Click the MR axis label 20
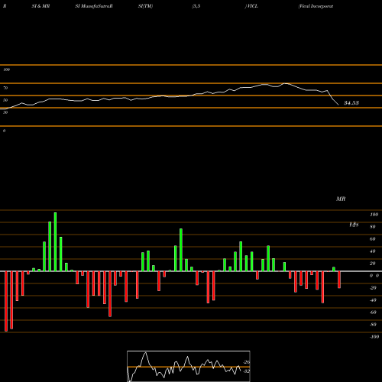 click(x=373, y=264)
